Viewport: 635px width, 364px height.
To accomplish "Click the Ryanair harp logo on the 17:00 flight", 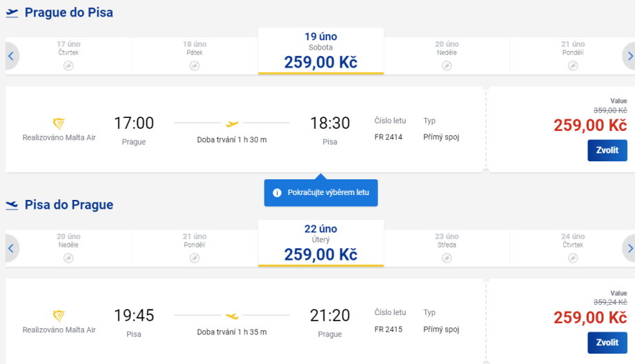I will coord(59,123).
